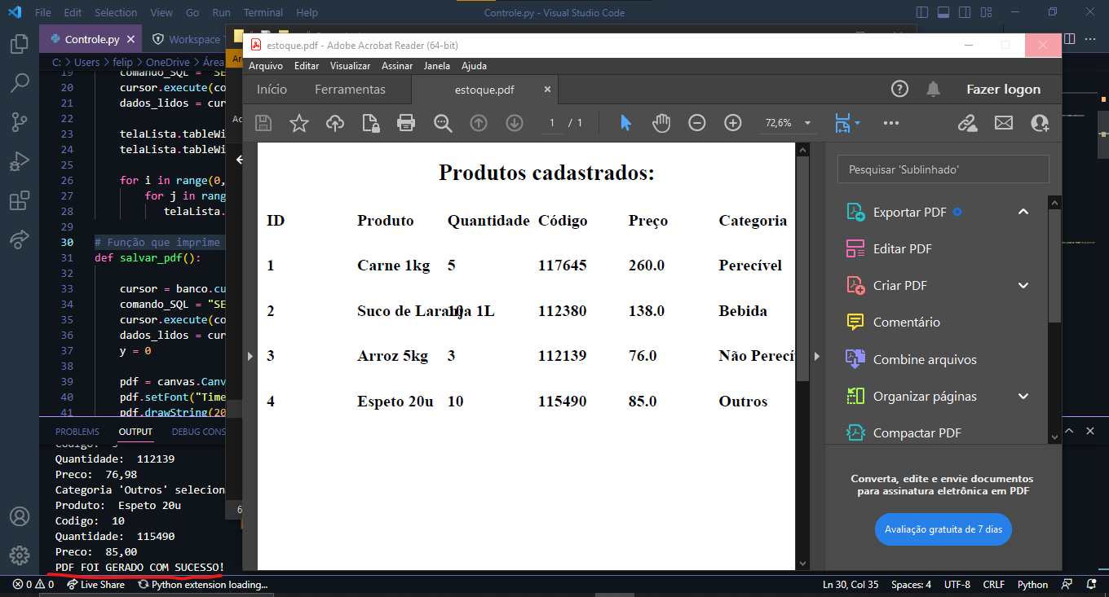Click the page number input field
Image resolution: width=1109 pixels, height=597 pixels.
point(551,122)
